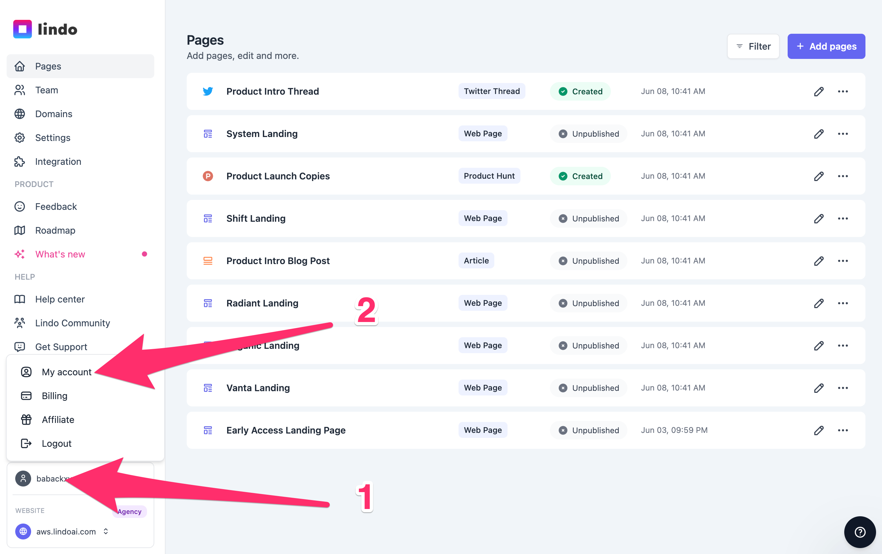Click the website globe avatar icon
This screenshot has height=554, width=882.
(23, 531)
